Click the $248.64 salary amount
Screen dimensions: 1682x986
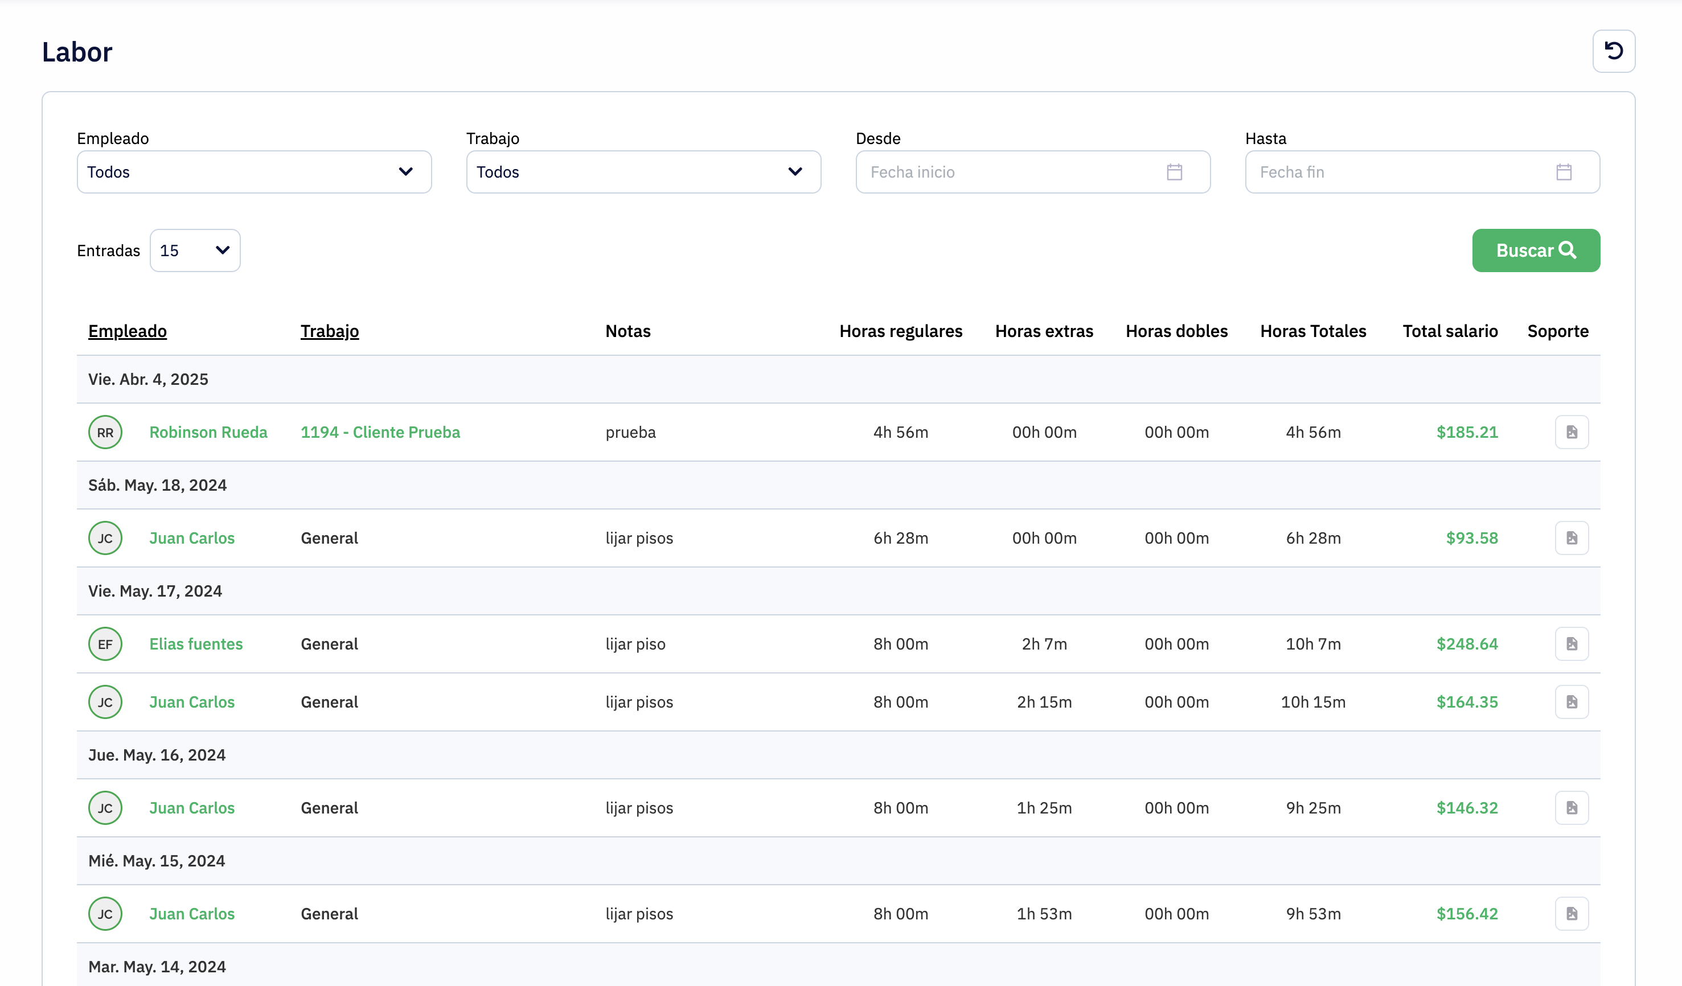tap(1467, 644)
